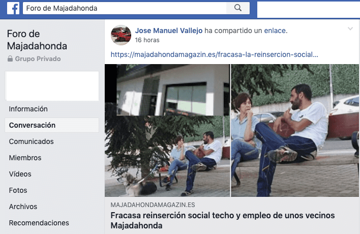Screen dimensions: 360x234
Task: Go to Comunicados in the sidebar
Action: pyautogui.click(x=31, y=141)
